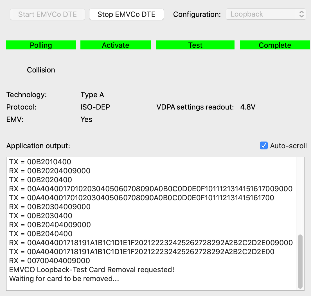
Task: Open the Configuration Loopback dropdown
Action: 266,14
